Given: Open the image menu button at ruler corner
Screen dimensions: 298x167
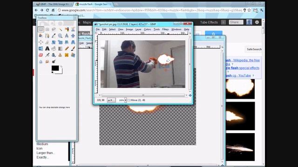Looking at the screenshot, I should tap(96, 33).
